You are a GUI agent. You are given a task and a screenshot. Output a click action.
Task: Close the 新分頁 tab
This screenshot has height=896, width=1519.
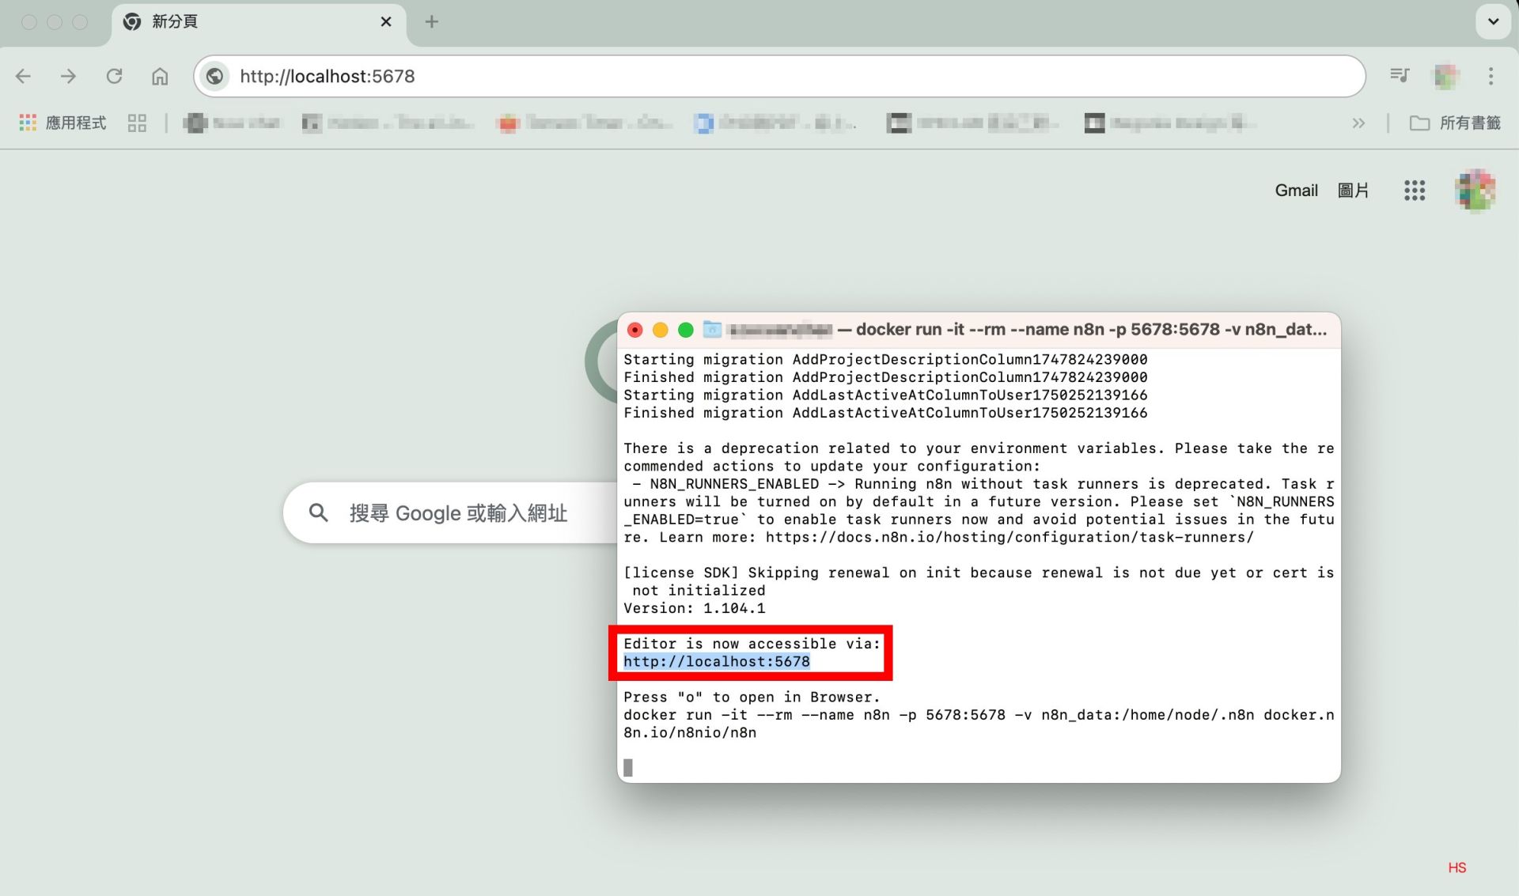coord(386,21)
